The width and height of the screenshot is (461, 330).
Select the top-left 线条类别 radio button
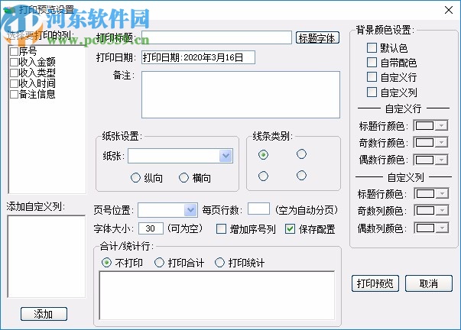point(263,154)
